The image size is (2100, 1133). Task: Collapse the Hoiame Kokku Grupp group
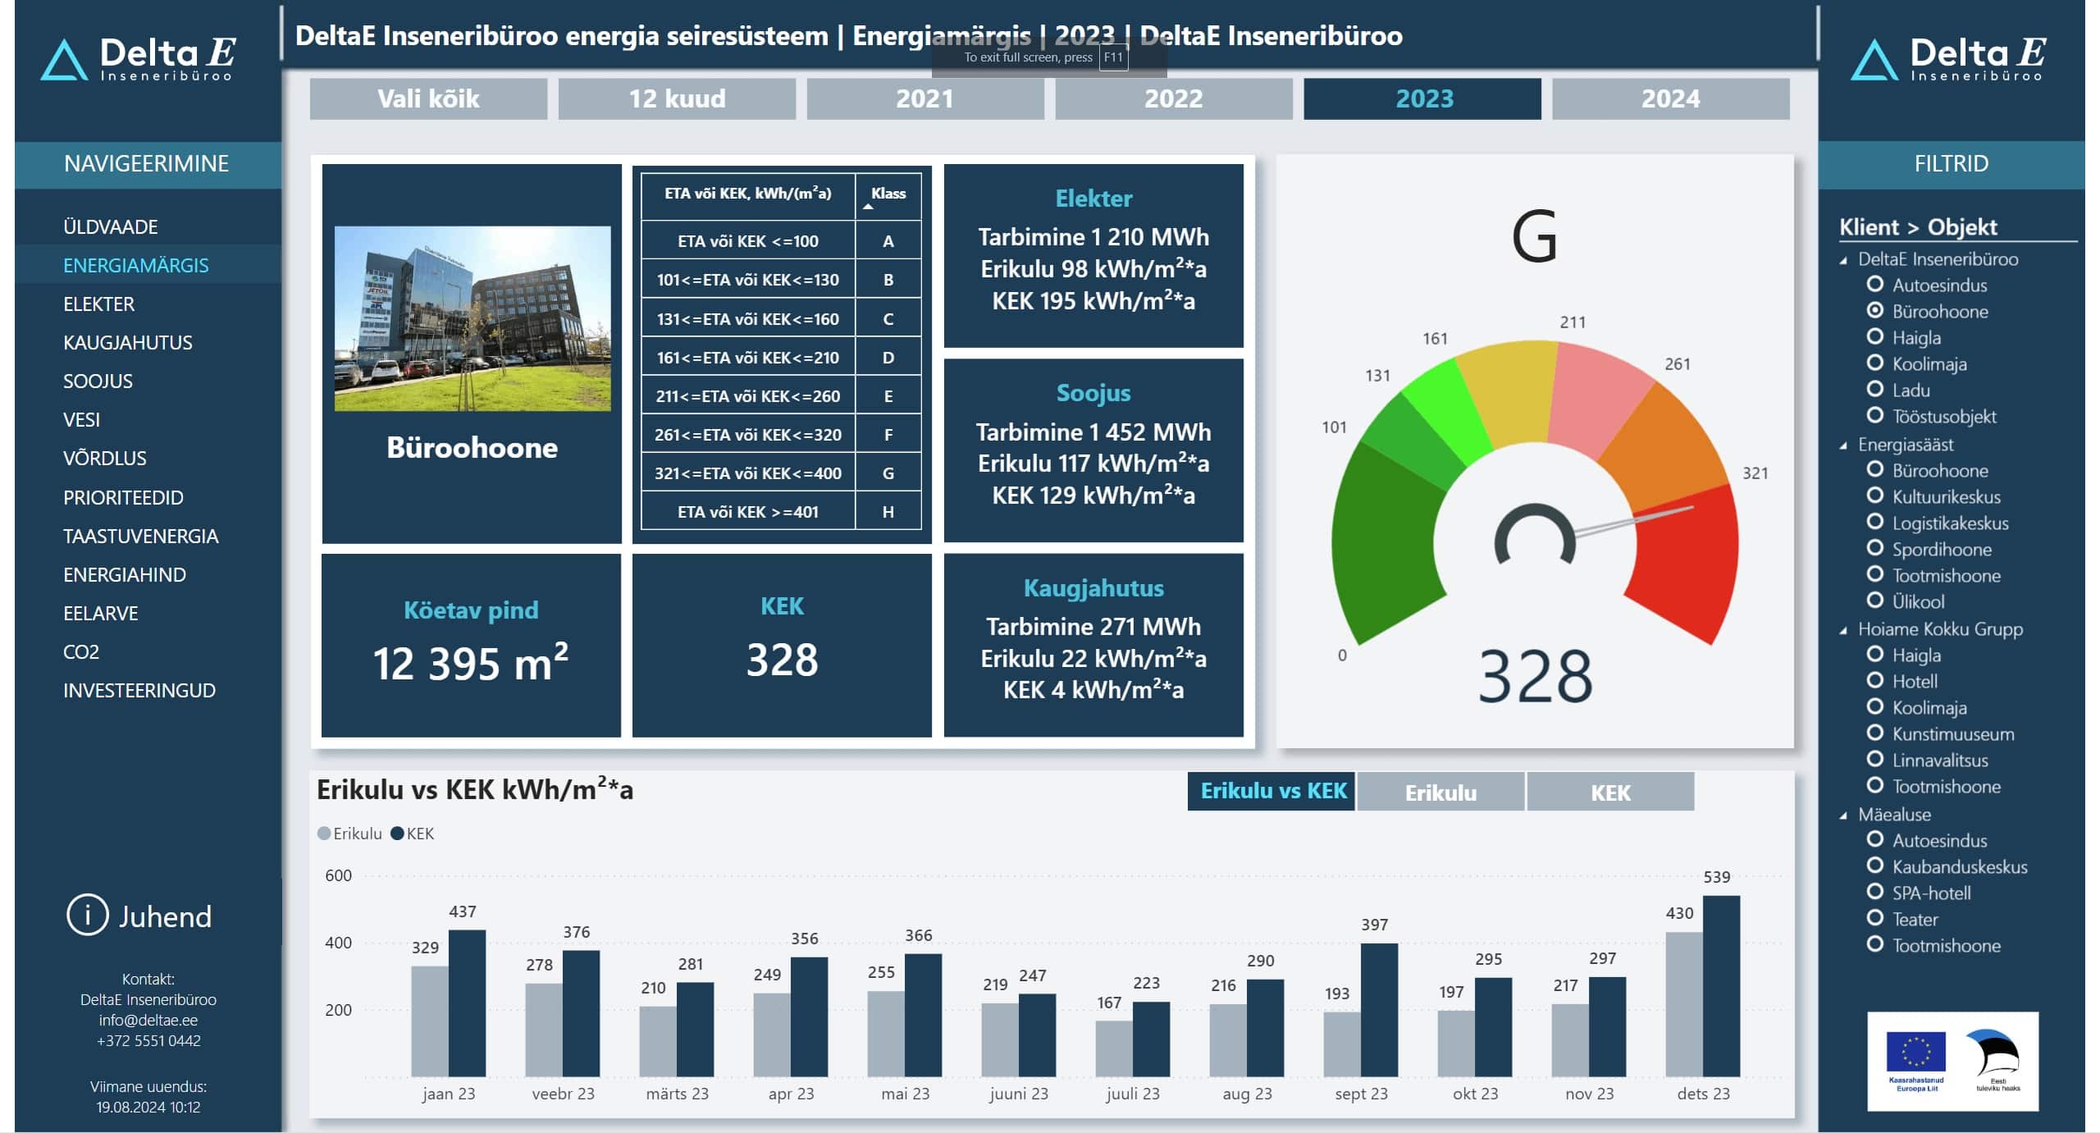(x=1844, y=630)
